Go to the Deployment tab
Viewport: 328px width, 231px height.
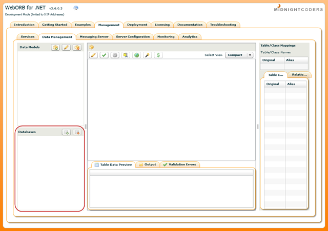pyautogui.click(x=137, y=25)
